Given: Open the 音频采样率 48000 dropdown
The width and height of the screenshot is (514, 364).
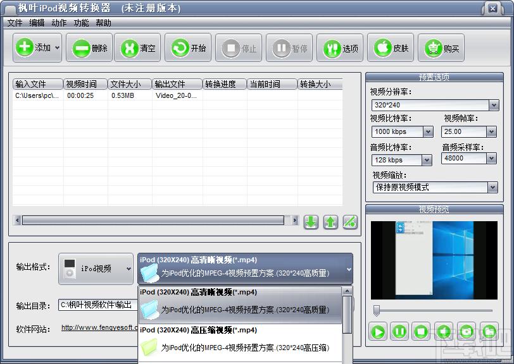Looking at the screenshot, I should click(491, 159).
